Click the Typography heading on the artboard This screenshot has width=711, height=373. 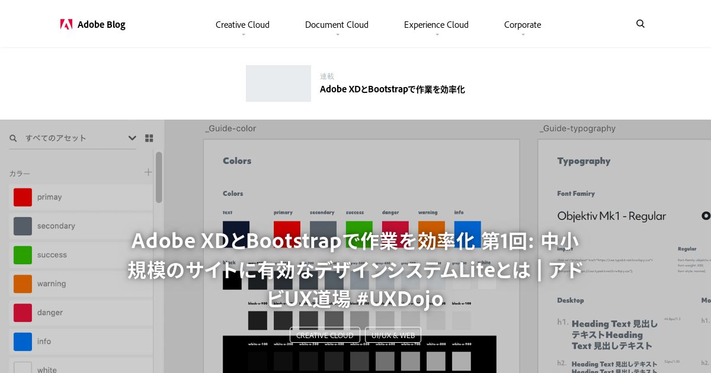coord(584,160)
